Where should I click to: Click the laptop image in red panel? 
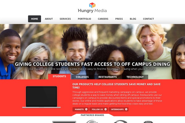[x=41, y=97]
